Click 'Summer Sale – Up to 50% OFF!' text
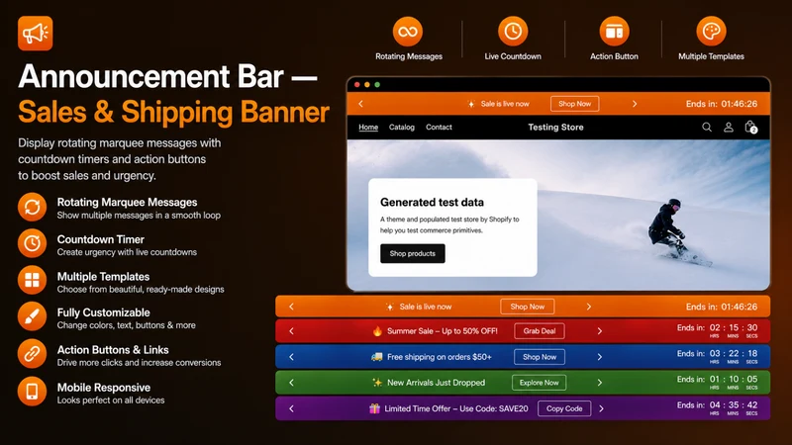Screen dimensions: 792x445 [442, 331]
